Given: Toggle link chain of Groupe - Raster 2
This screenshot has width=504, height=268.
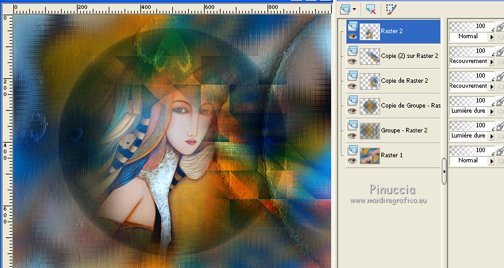Looking at the screenshot, I should coord(500,125).
